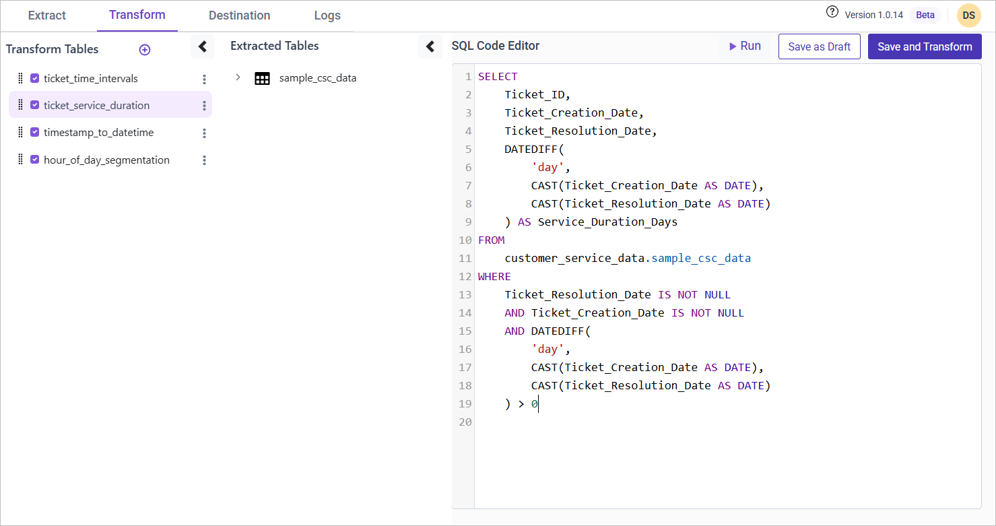Open the DS user avatar menu
Screen dimensions: 996x526
coord(968,15)
